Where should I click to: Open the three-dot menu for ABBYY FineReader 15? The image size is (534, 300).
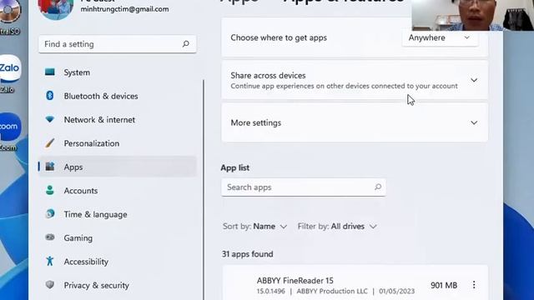474,285
